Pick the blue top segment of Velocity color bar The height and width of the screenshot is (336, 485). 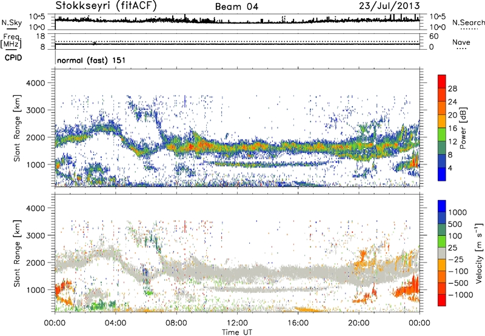(442, 206)
